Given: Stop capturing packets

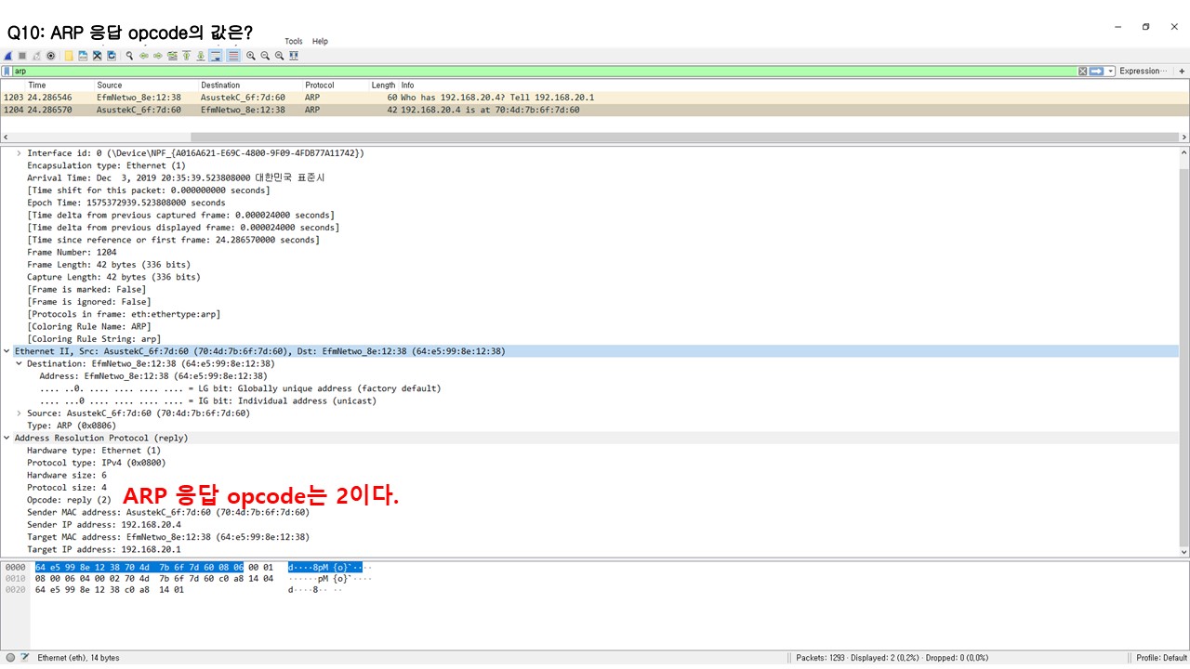Looking at the screenshot, I should click(x=22, y=56).
